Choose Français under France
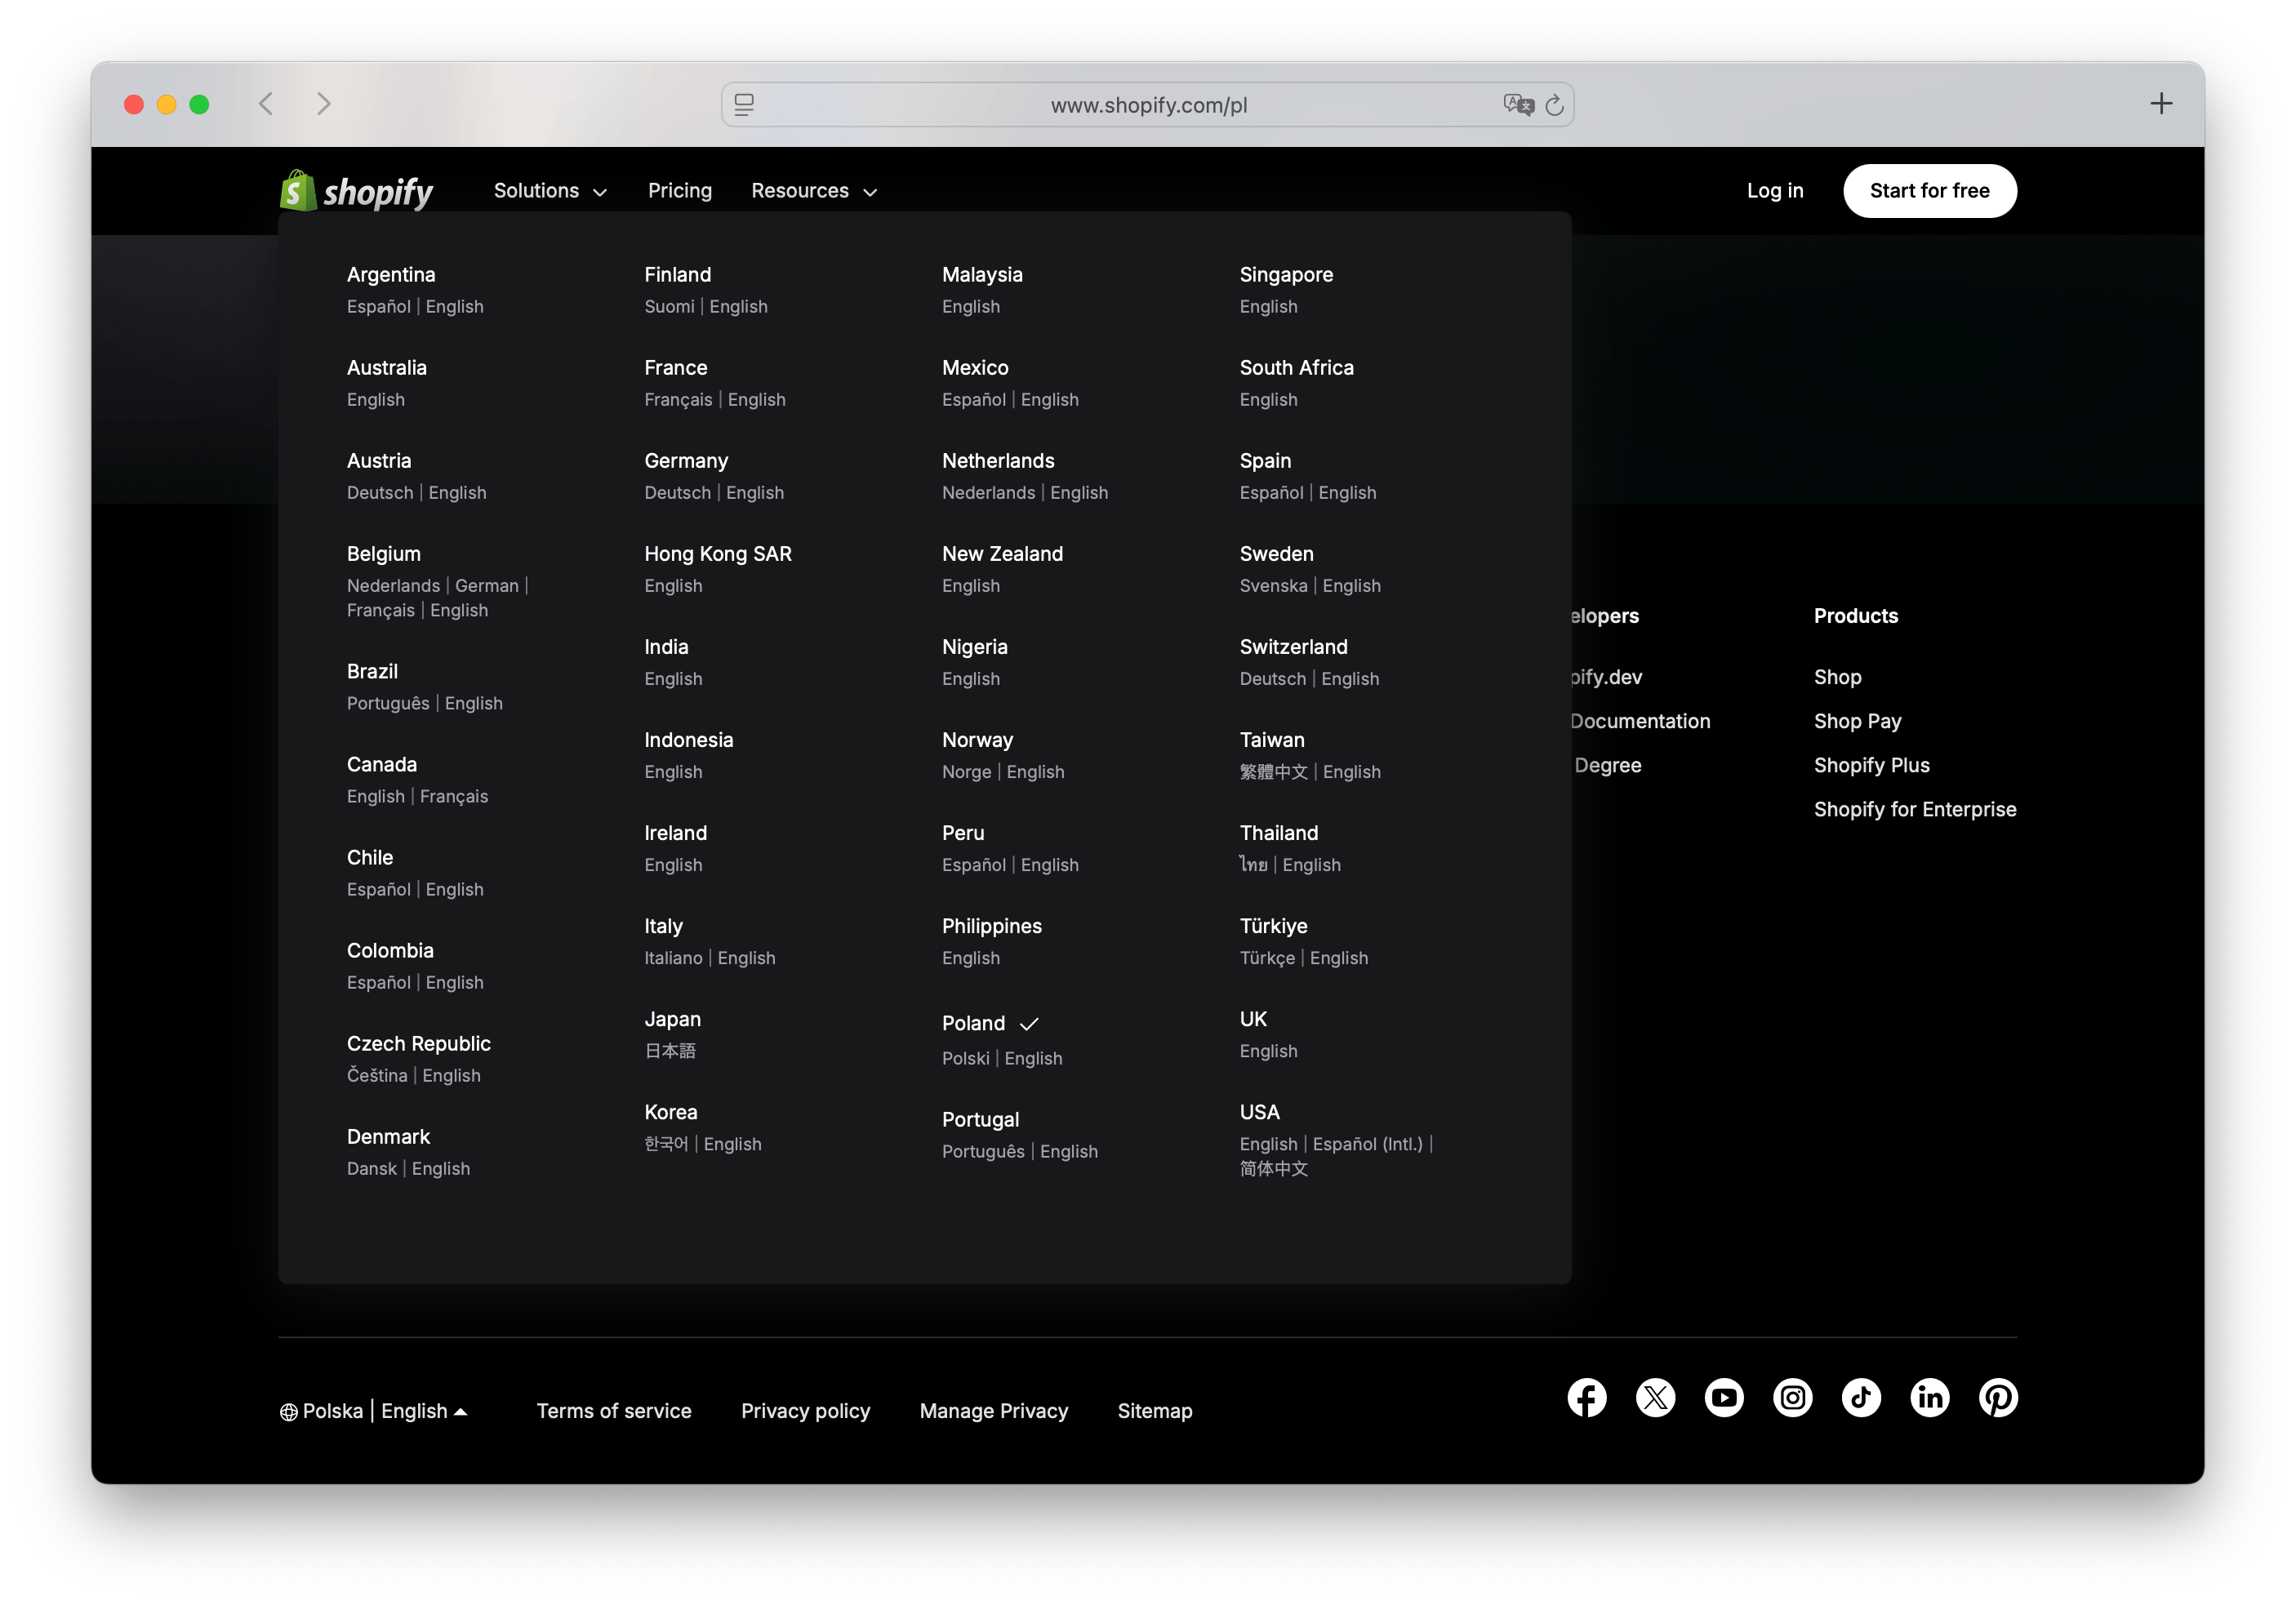The height and width of the screenshot is (1605, 2296). click(x=678, y=400)
